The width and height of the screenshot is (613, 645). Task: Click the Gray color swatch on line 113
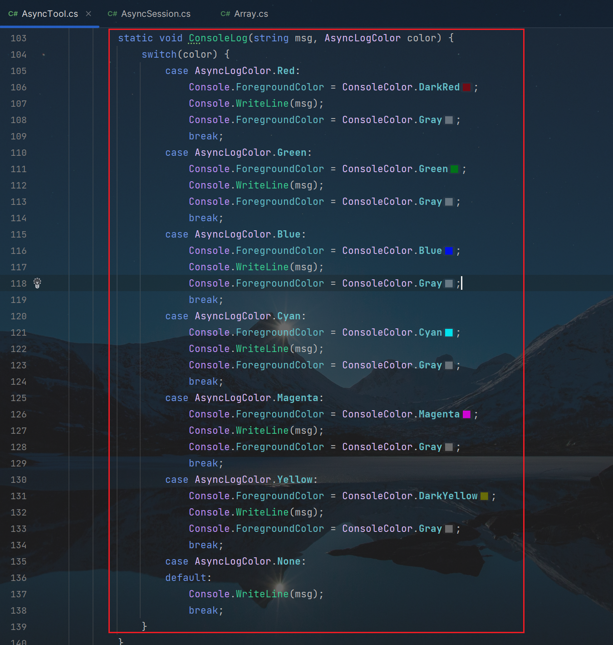(449, 202)
